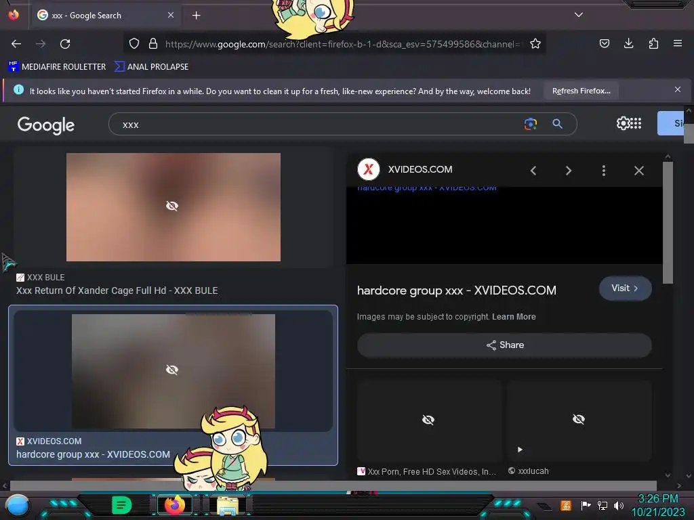
Task: Click the page horizontal scrollbar at bottom
Action: tap(333, 485)
